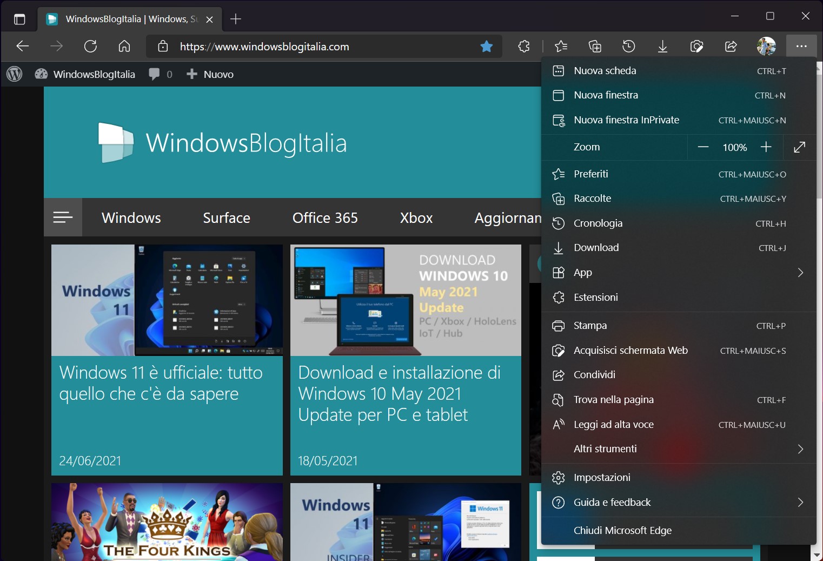Open Download e installazione di Windows 10 article
This screenshot has height=561, width=823.
tap(400, 393)
